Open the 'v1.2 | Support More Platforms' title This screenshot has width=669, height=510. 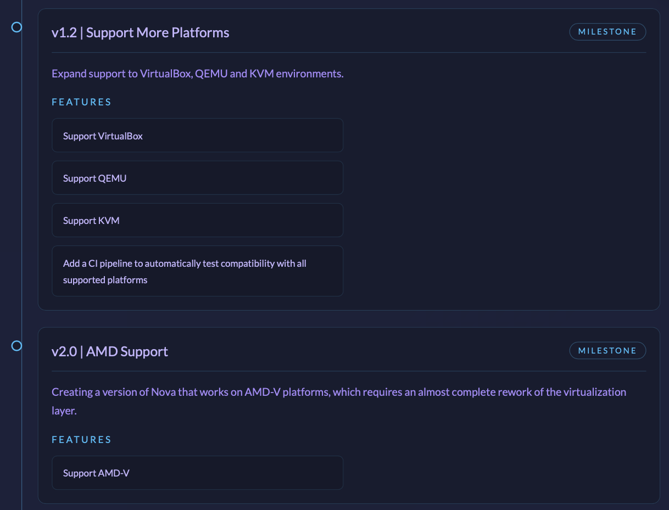point(140,32)
